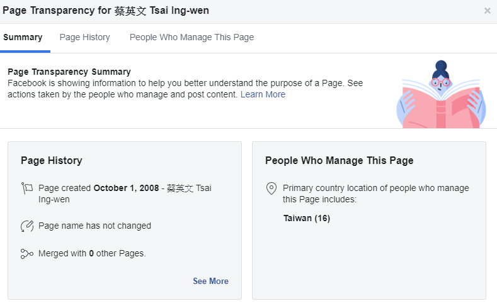Click See More in Page History
Image resolution: width=497 pixels, height=306 pixels.
(210, 281)
